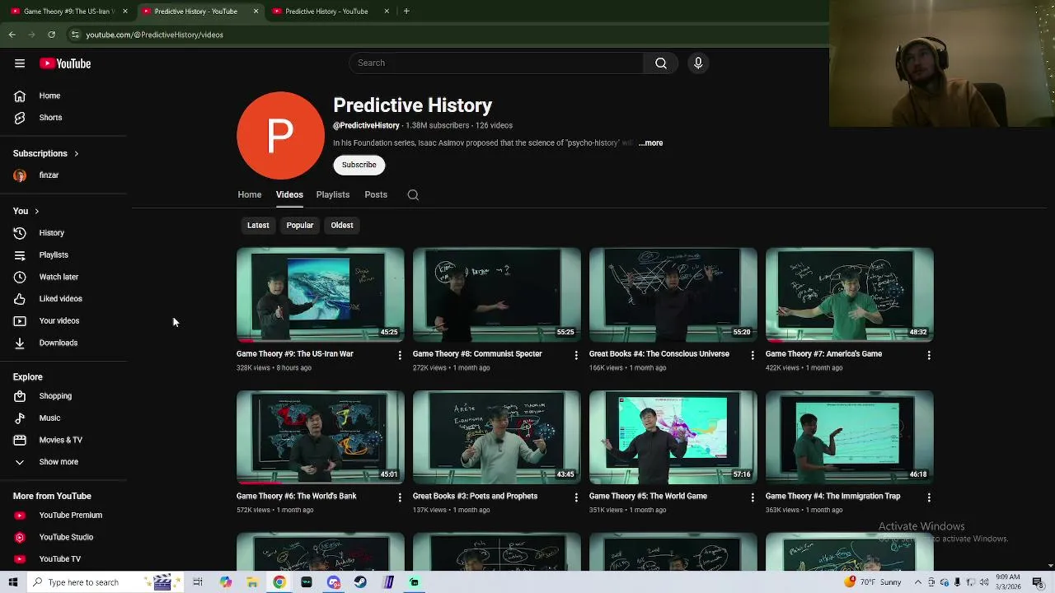The height and width of the screenshot is (593, 1055).
Task: Switch to third Predictive History browser tab
Action: (x=326, y=12)
